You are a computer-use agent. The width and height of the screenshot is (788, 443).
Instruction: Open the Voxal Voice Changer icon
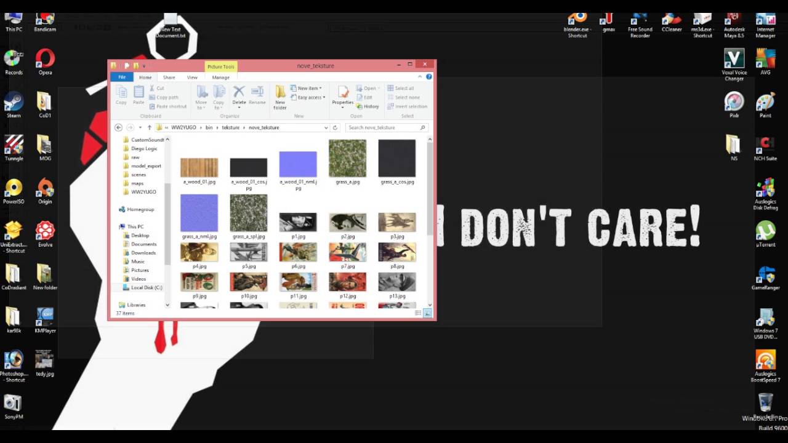click(734, 65)
